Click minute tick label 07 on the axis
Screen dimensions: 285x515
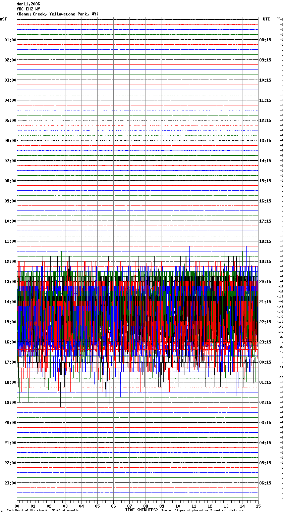[129, 506]
